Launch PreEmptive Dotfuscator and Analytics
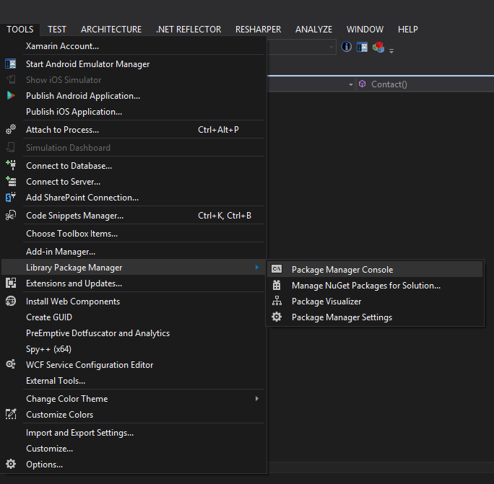494x484 pixels. [134, 333]
